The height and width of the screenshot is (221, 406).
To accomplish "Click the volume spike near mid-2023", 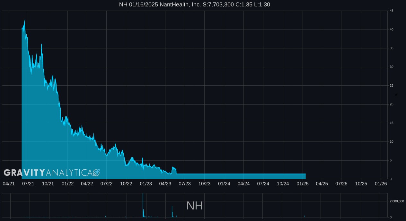I will (172, 211).
